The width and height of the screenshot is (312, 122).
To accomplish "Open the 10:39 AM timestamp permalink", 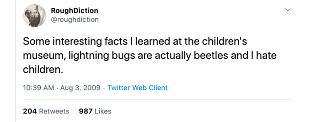I will [38, 88].
